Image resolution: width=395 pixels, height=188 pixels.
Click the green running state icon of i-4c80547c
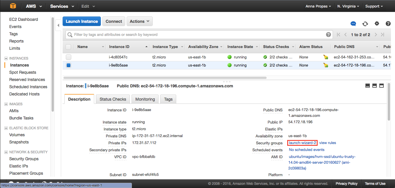[x=230, y=57]
